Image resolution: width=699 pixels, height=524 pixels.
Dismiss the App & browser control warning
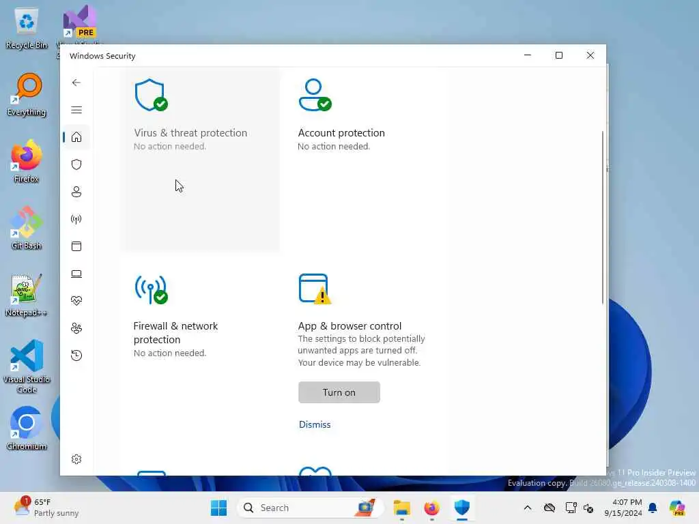click(x=315, y=424)
